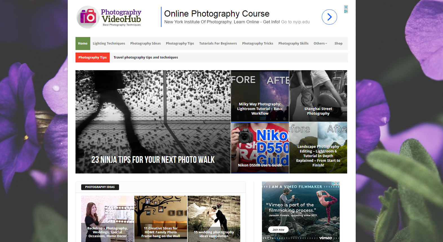Viewport: 443px width, 242px height.
Task: Open Photography Ideas menu item
Action: click(x=145, y=43)
